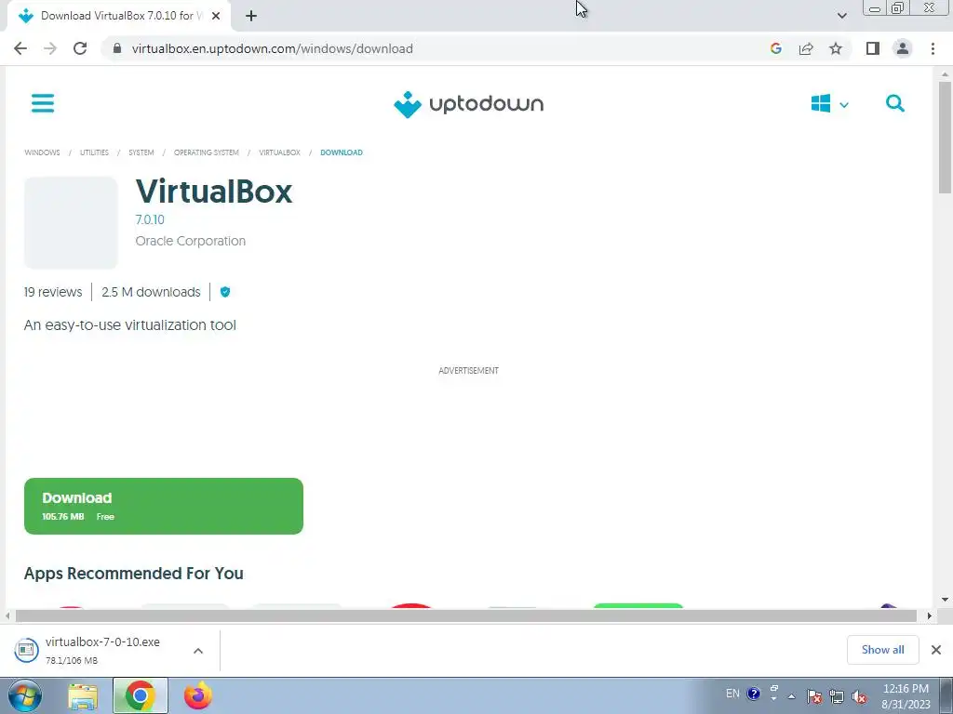Screen dimensions: 953x714
Task: Share this page via the share icon
Action: (806, 48)
